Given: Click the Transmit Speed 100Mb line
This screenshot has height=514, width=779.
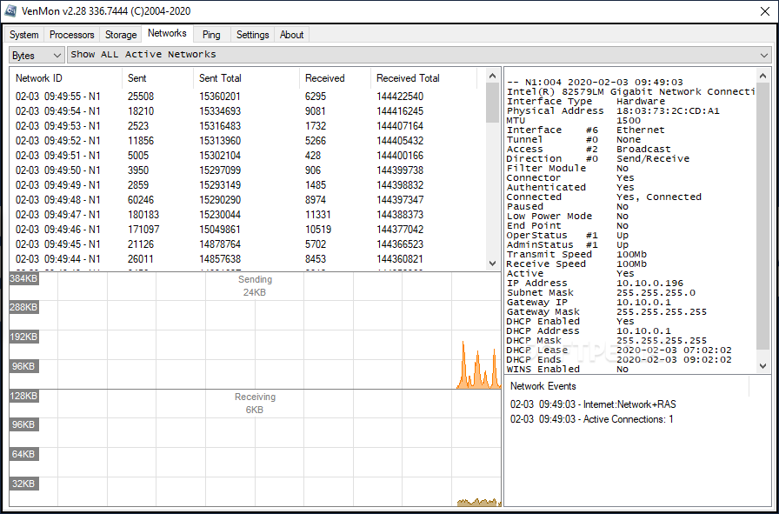Looking at the screenshot, I should pyautogui.click(x=576, y=255).
